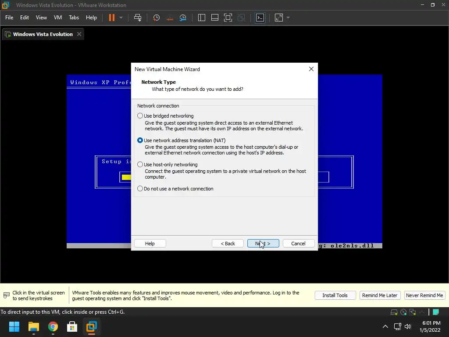This screenshot has width=449, height=337.
Task: Close the New Virtual Machine Wizard dialog
Action: coord(311,69)
